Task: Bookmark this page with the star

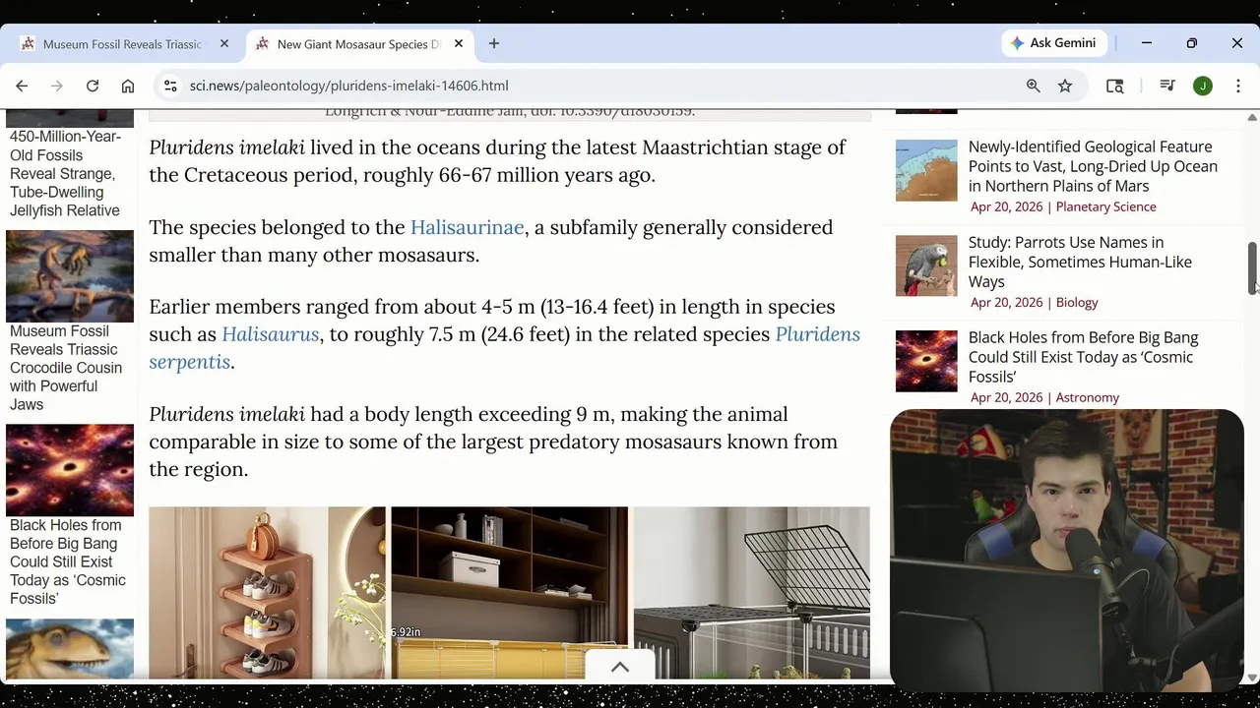Action: (1065, 86)
